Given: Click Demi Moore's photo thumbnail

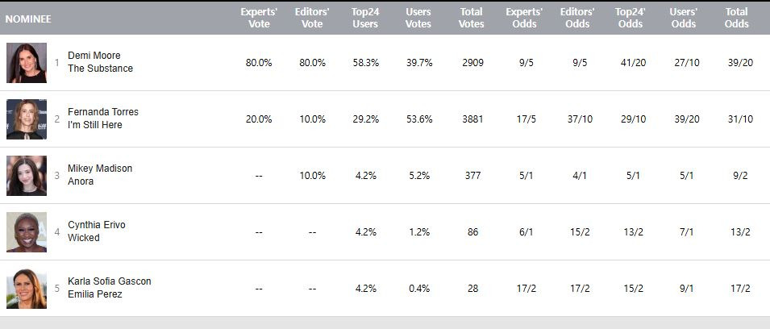Looking at the screenshot, I should [26, 63].
